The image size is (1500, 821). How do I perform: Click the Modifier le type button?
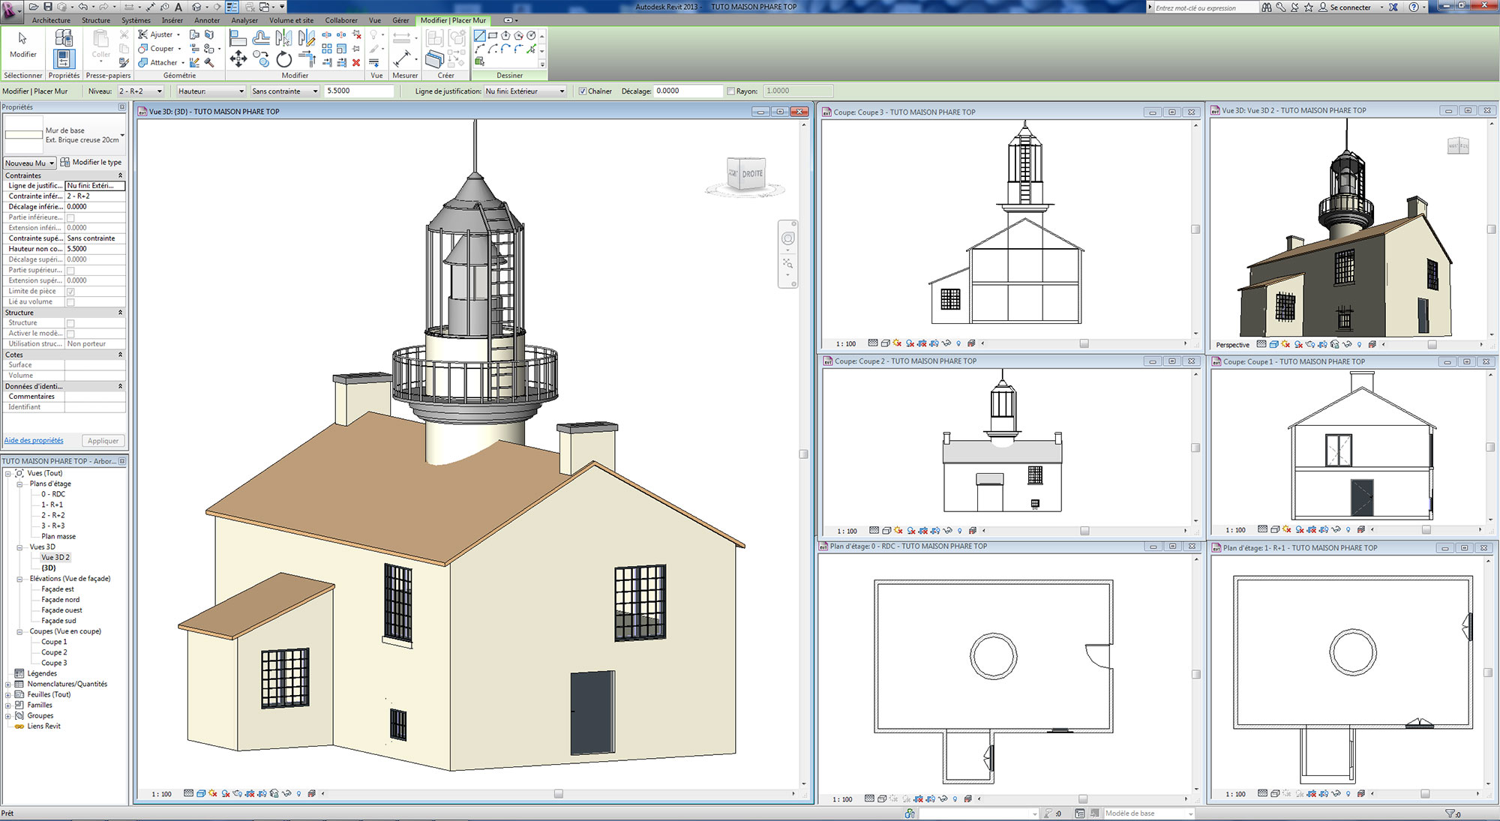pos(91,163)
